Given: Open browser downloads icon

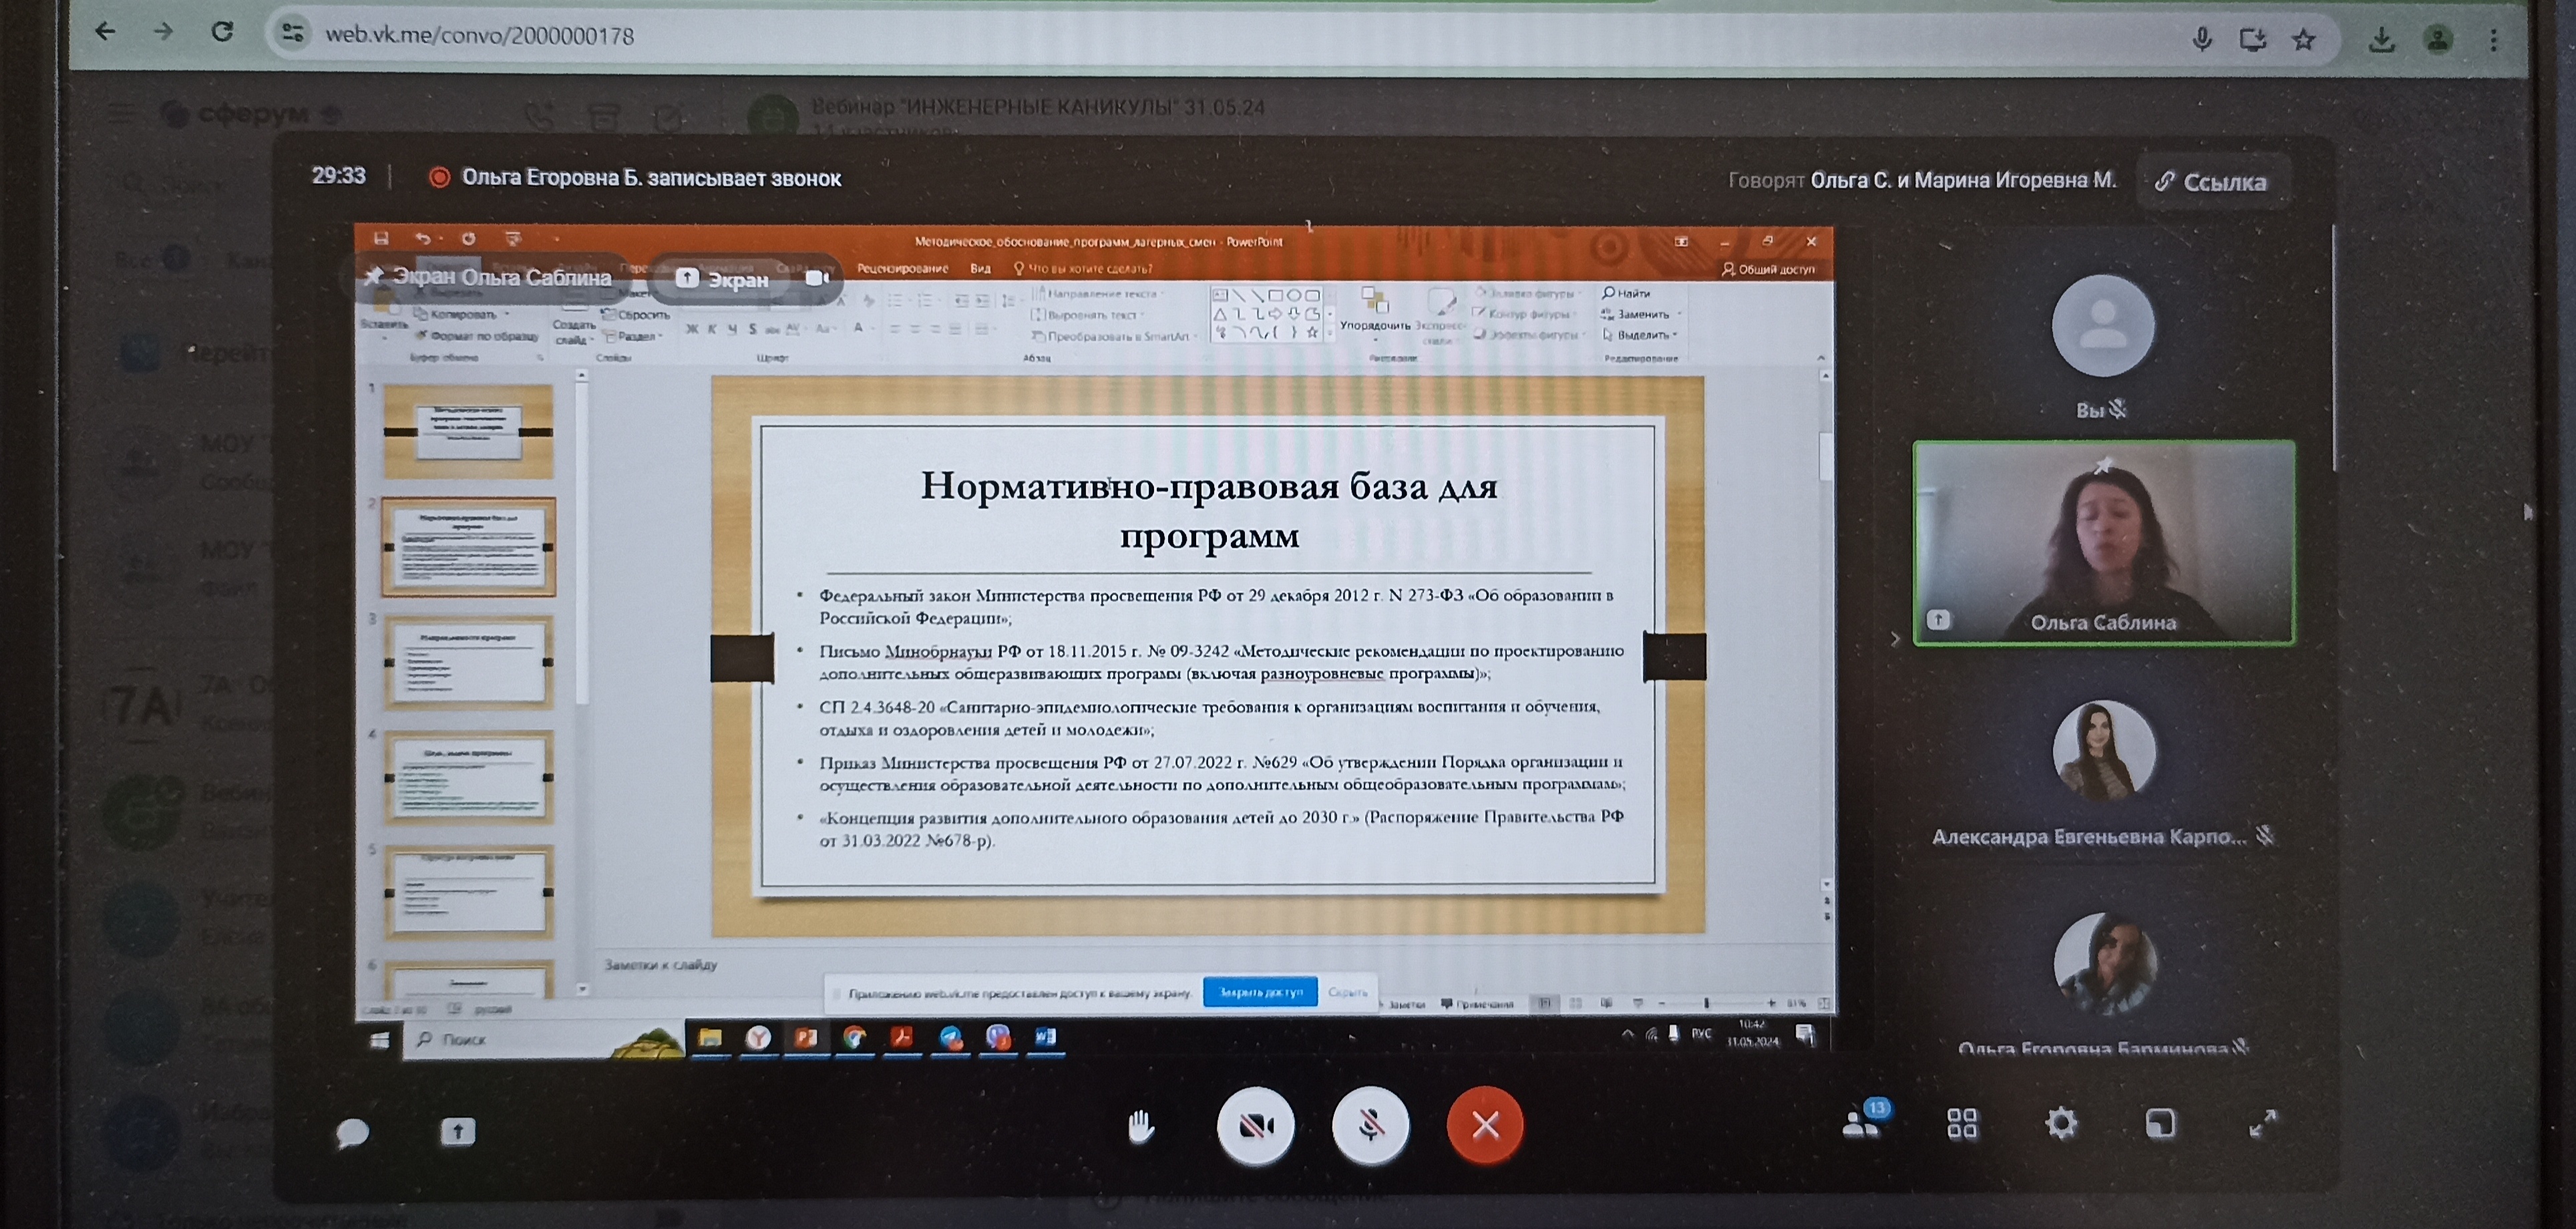Looking at the screenshot, I should coord(2382,40).
